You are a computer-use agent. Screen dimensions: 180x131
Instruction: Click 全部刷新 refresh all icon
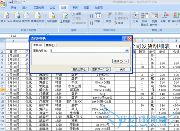point(65,19)
